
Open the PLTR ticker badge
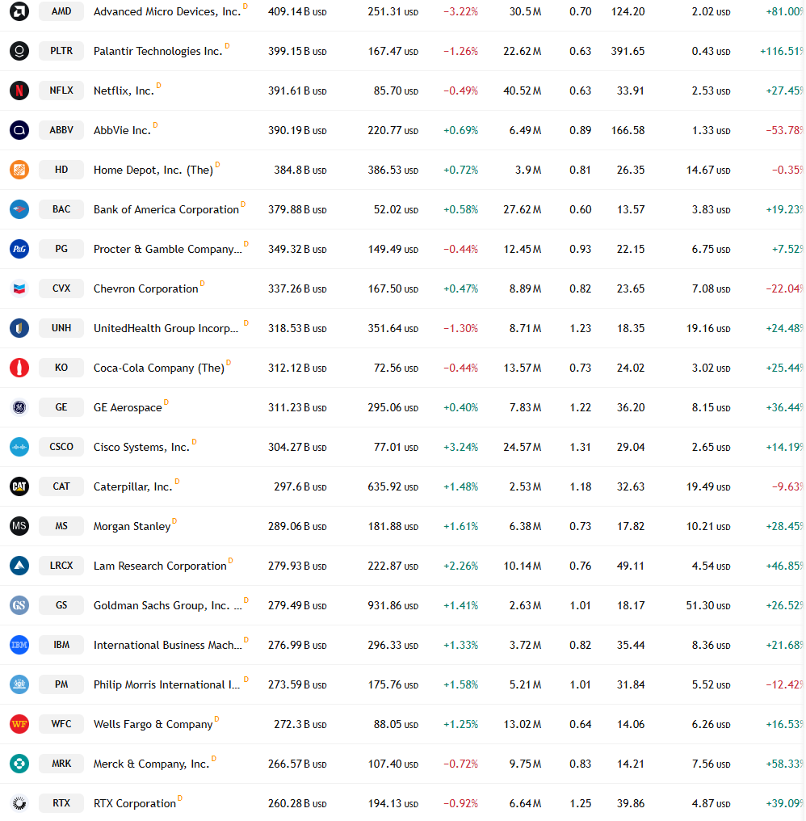61,51
